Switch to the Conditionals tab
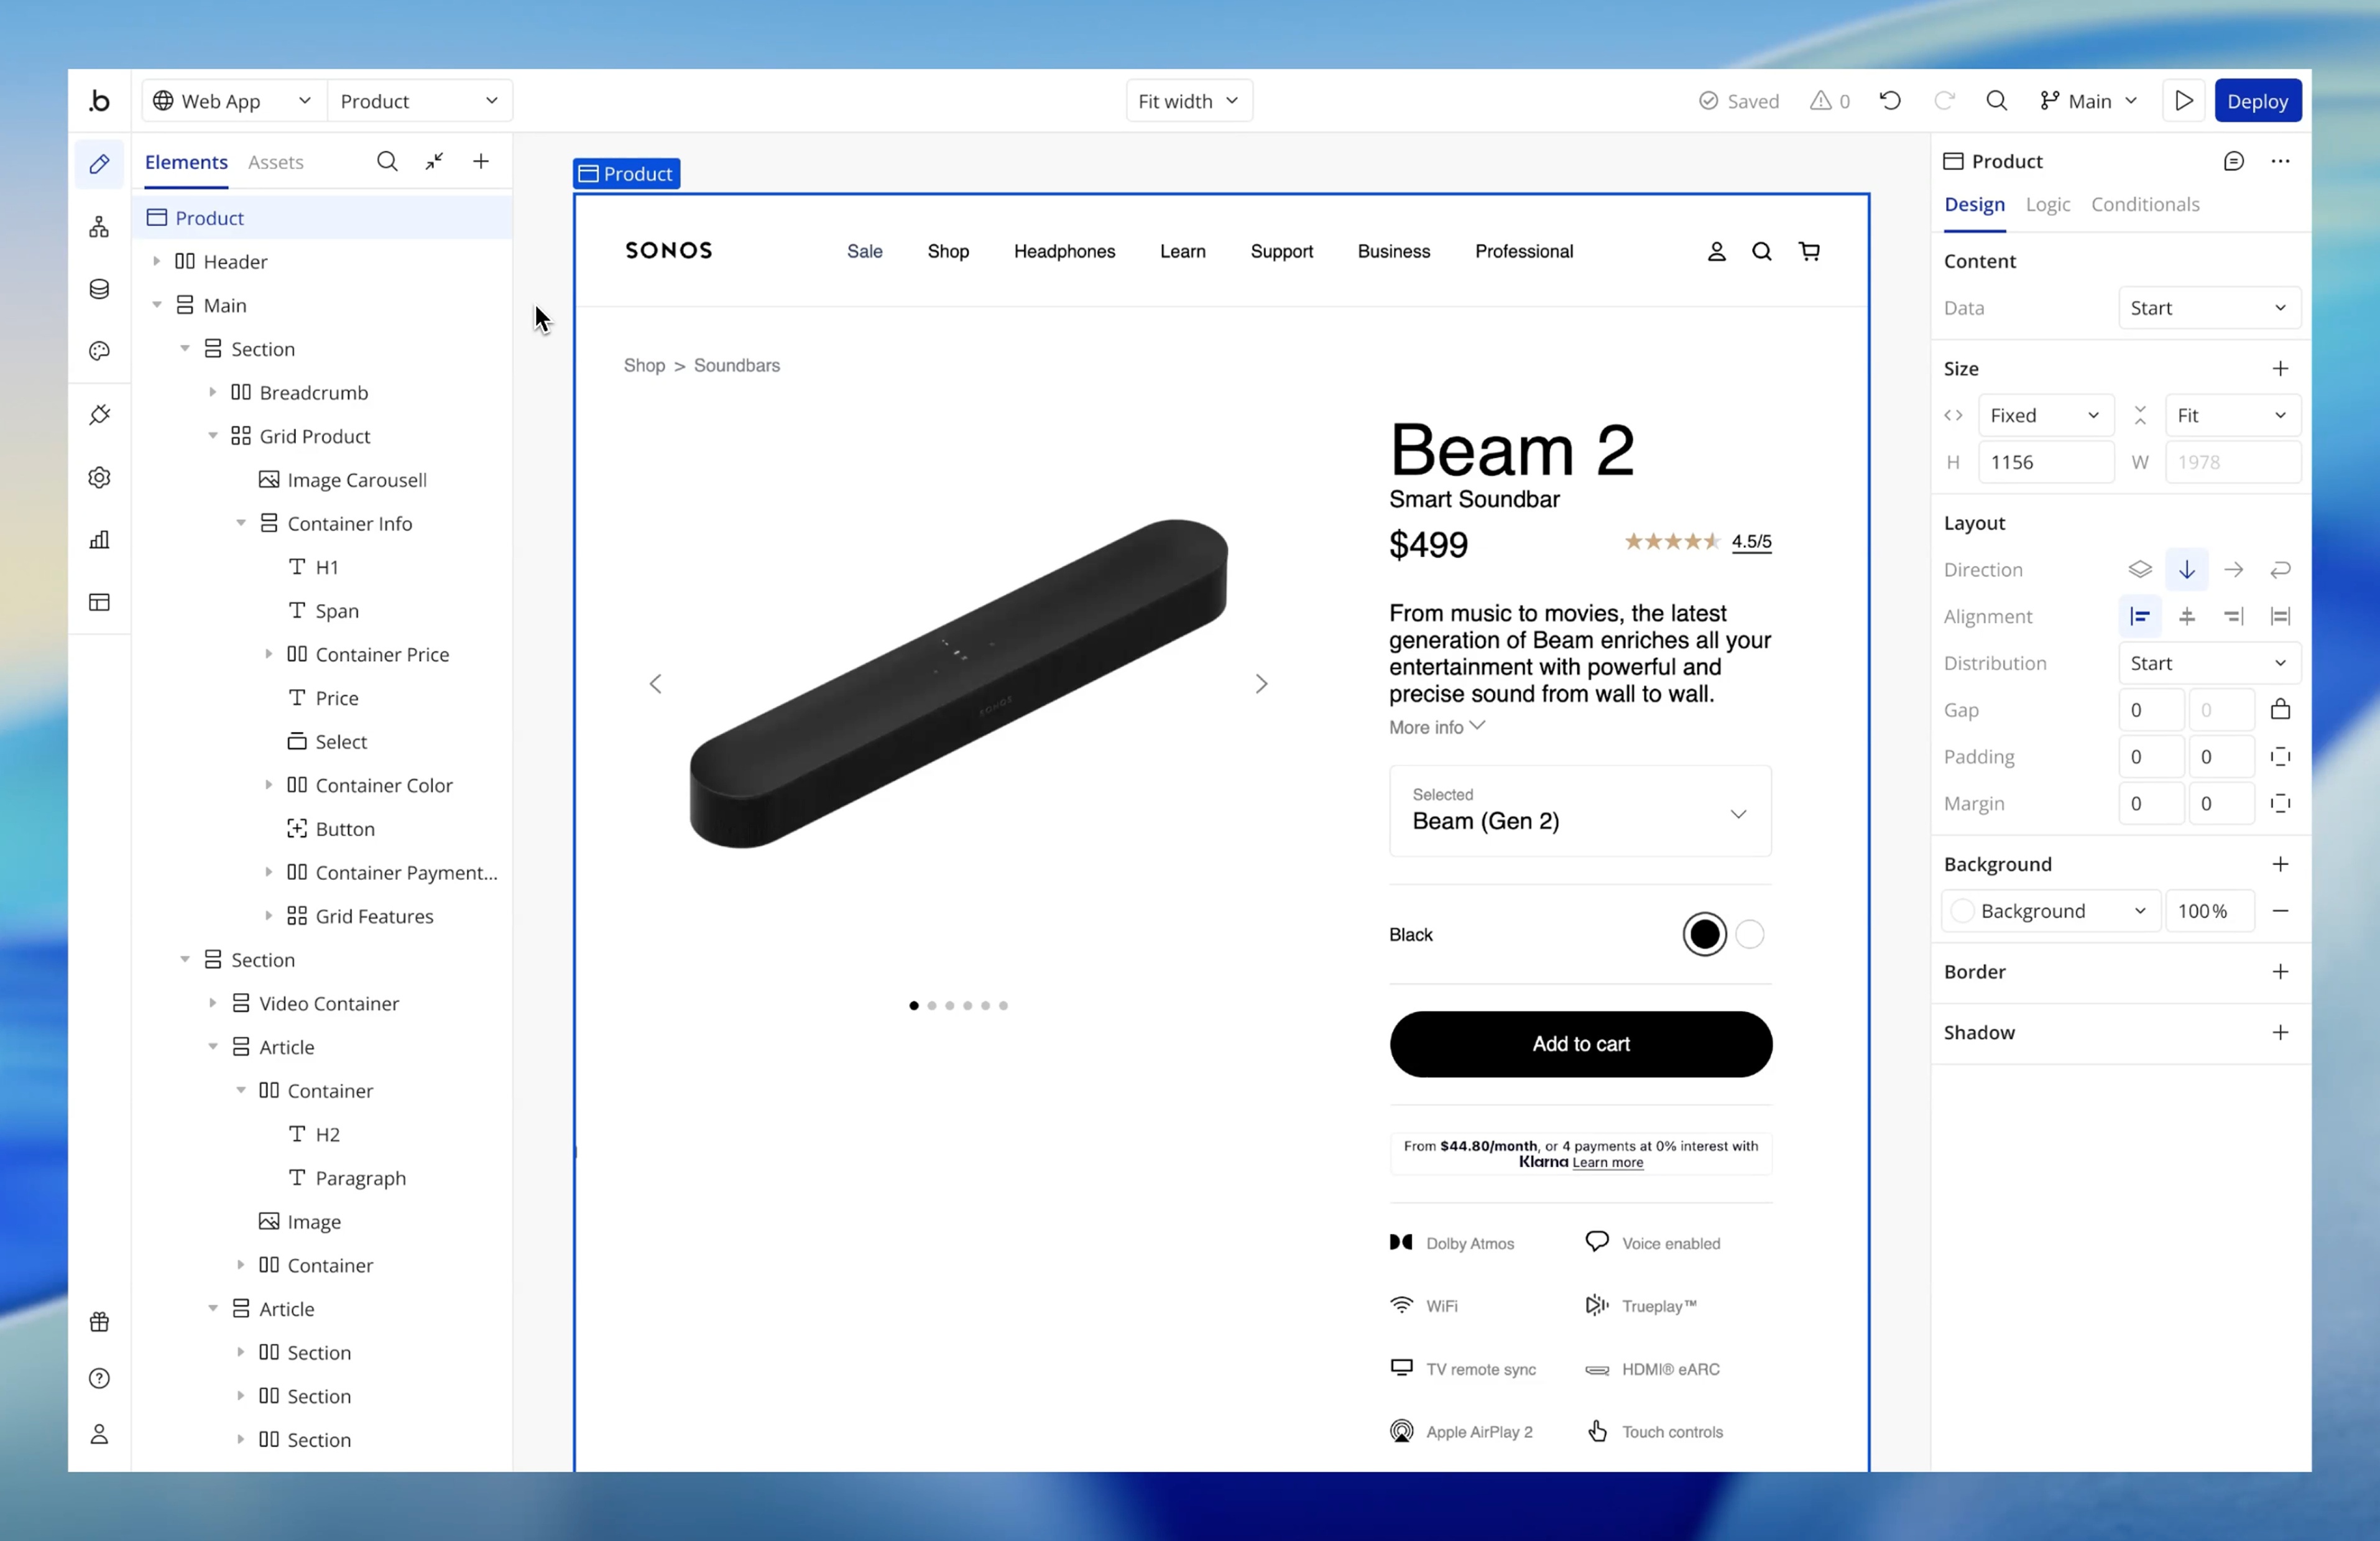Image resolution: width=2380 pixels, height=1541 pixels. point(2145,205)
